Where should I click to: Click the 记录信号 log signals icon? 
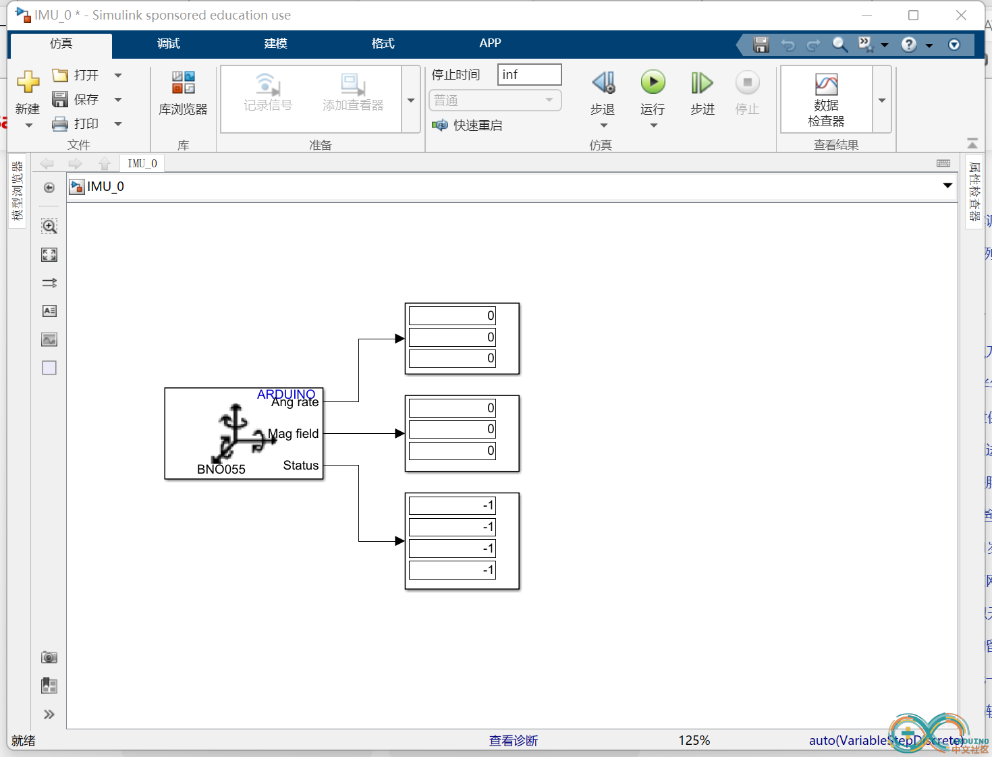click(x=268, y=92)
